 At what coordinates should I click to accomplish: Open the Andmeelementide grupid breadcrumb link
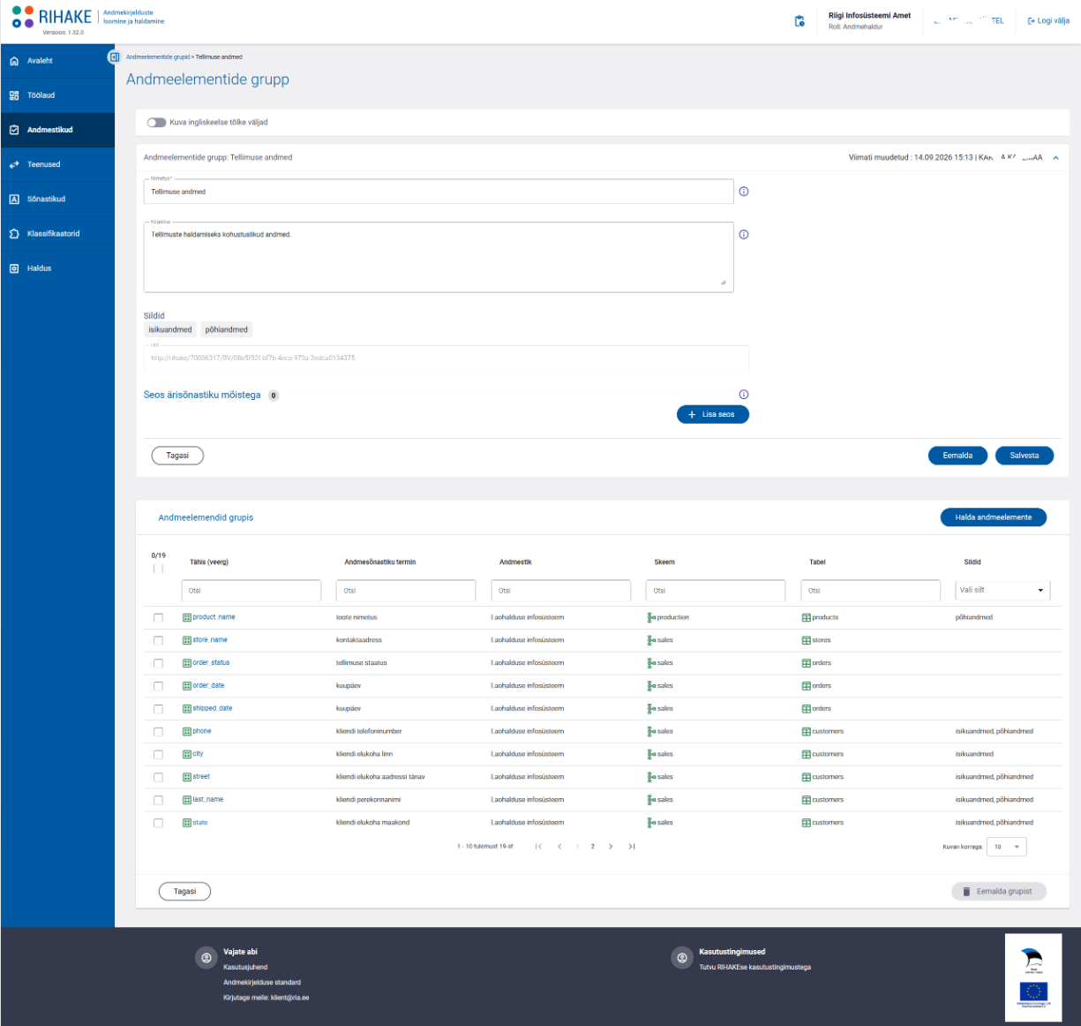pyautogui.click(x=158, y=57)
